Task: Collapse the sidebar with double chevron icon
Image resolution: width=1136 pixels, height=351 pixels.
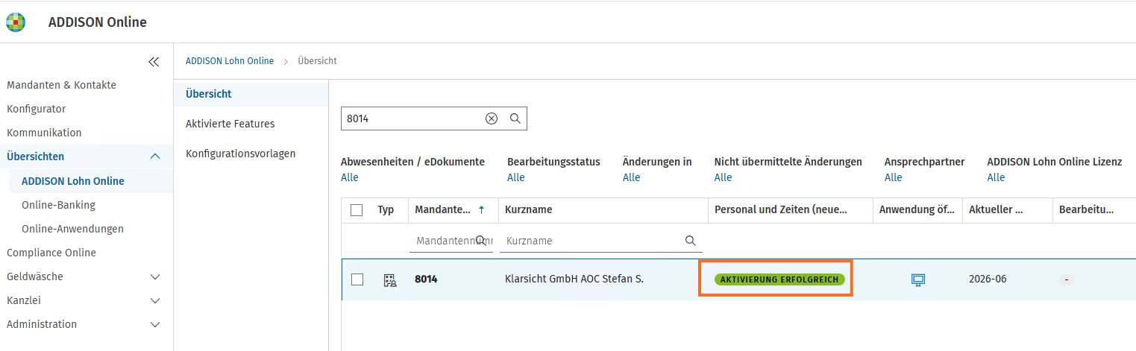Action: (x=154, y=62)
